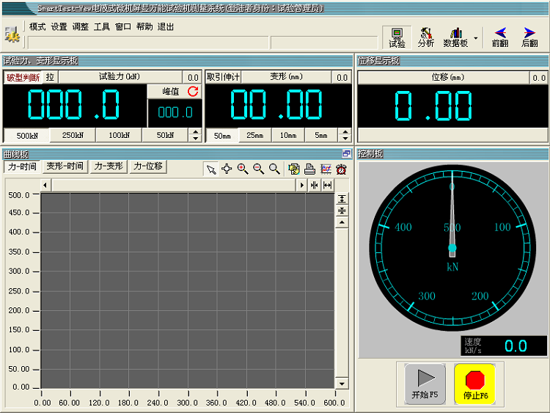Open the 分析 (analysis) toolbar icon
The width and height of the screenshot is (550, 413).
[x=426, y=37]
